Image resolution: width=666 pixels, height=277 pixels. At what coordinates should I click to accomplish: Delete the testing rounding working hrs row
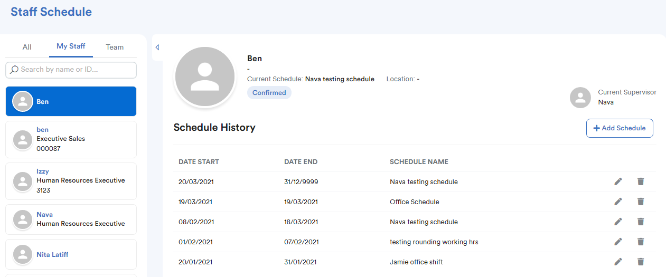click(641, 242)
